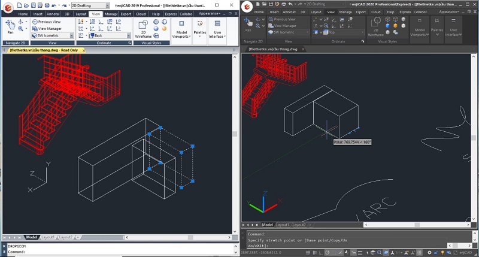Click Previous View in left window

[x=47, y=22]
